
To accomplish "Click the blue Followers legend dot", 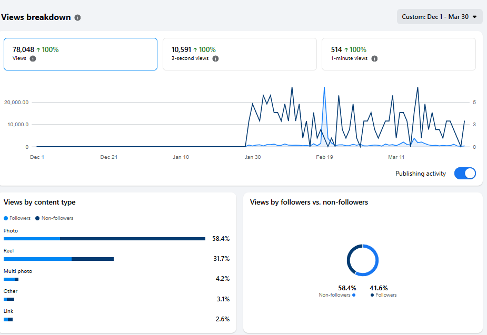I will [6, 218].
